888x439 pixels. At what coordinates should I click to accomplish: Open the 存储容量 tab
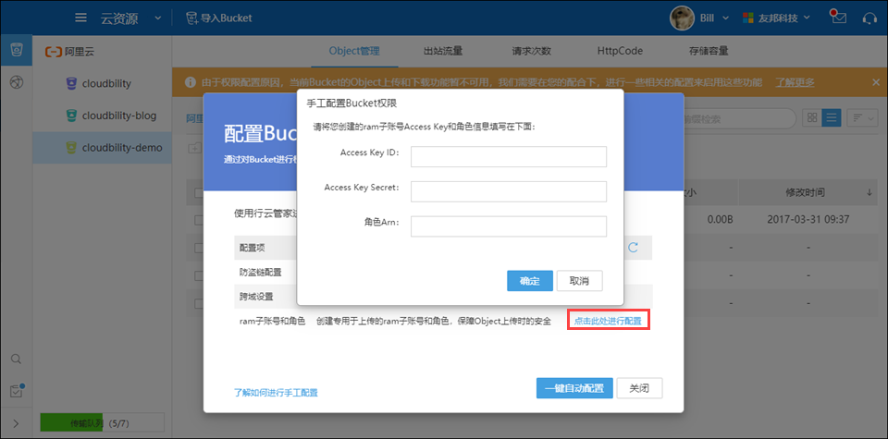(707, 51)
